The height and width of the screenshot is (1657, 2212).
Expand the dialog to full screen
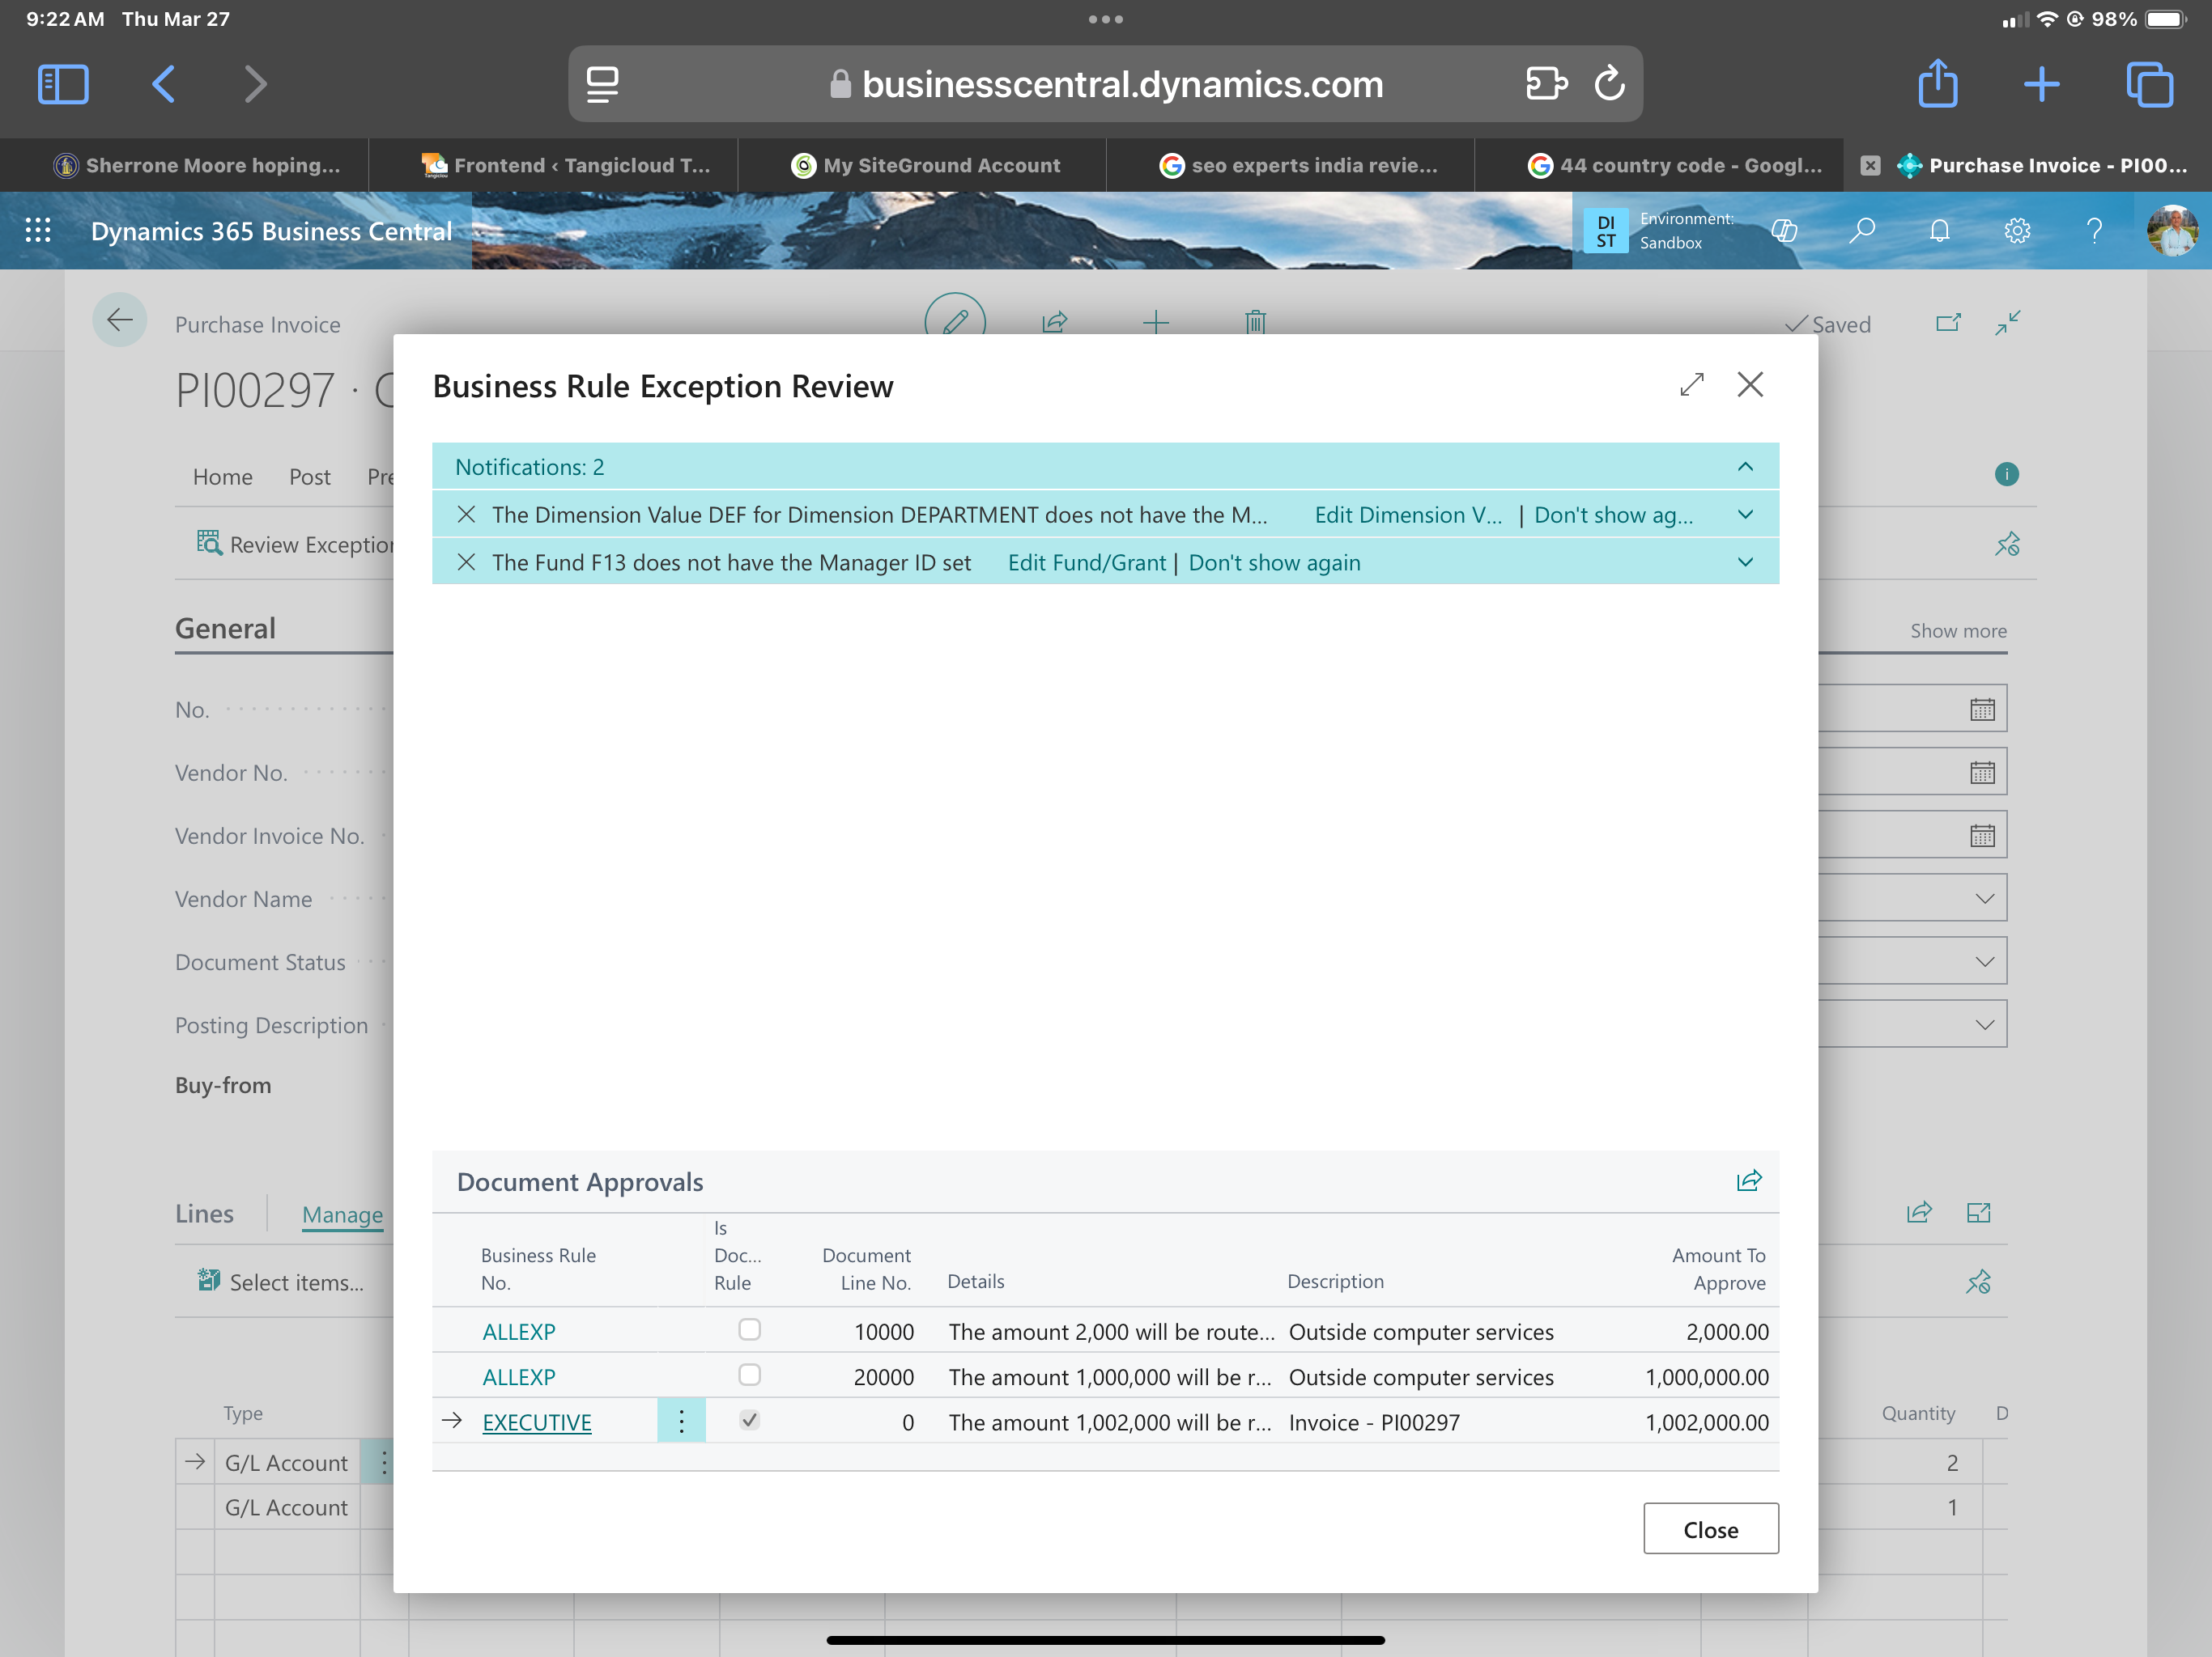click(x=1691, y=385)
